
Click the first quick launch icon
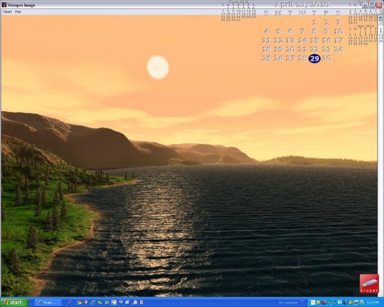(79, 302)
